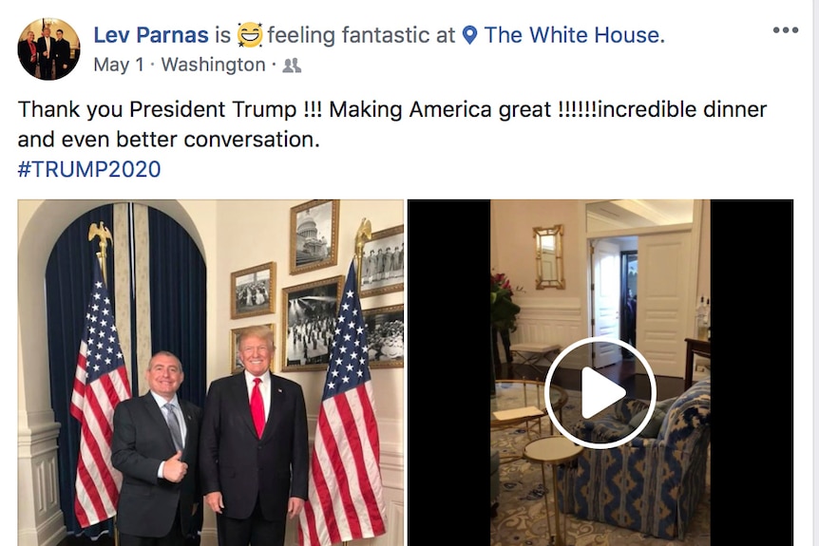Click the gold mirror in the video preview
The width and height of the screenshot is (819, 546).
coord(549,256)
